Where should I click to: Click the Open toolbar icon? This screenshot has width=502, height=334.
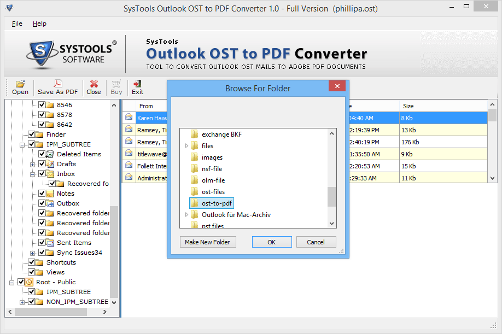pyautogui.click(x=20, y=84)
